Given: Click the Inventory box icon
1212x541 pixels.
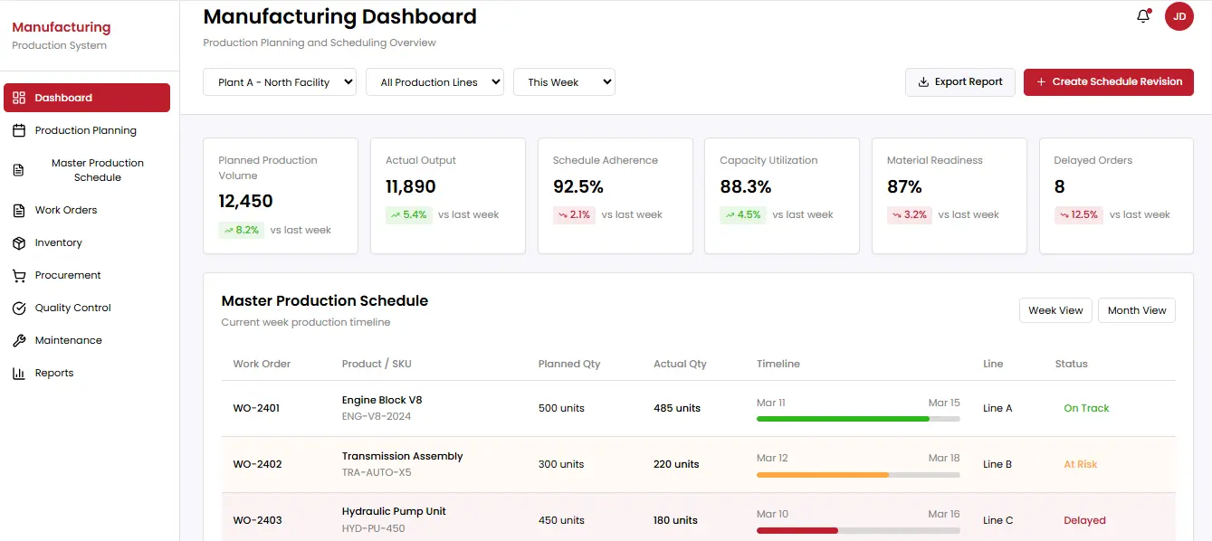Looking at the screenshot, I should 19,242.
